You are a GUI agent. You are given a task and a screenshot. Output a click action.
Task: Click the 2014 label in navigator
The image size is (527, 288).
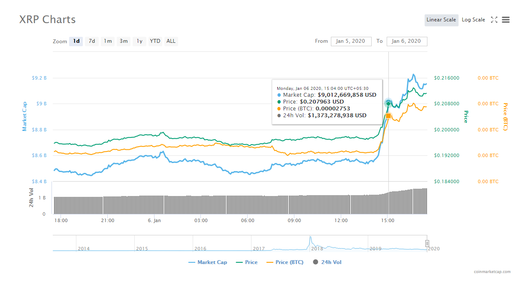(x=84, y=249)
